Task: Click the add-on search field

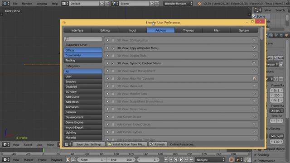Action: (x=83, y=39)
